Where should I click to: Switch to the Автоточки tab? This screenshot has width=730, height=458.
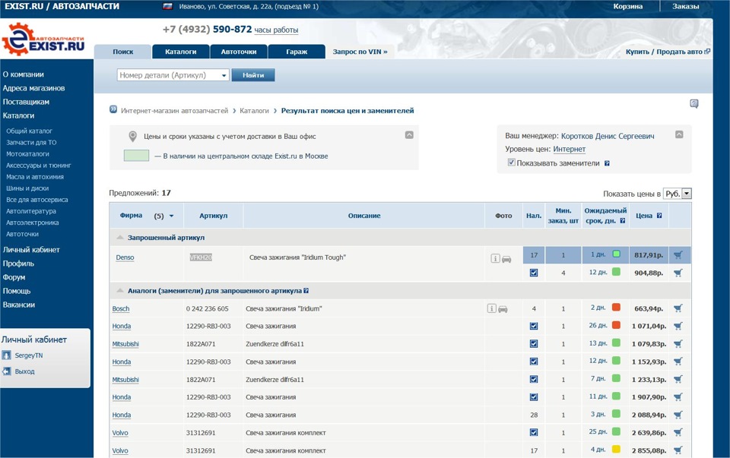coord(239,52)
